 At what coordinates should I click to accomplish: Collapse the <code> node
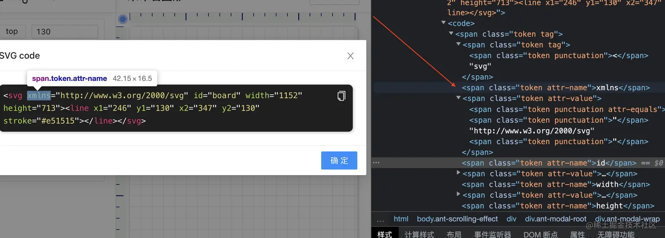tap(444, 23)
